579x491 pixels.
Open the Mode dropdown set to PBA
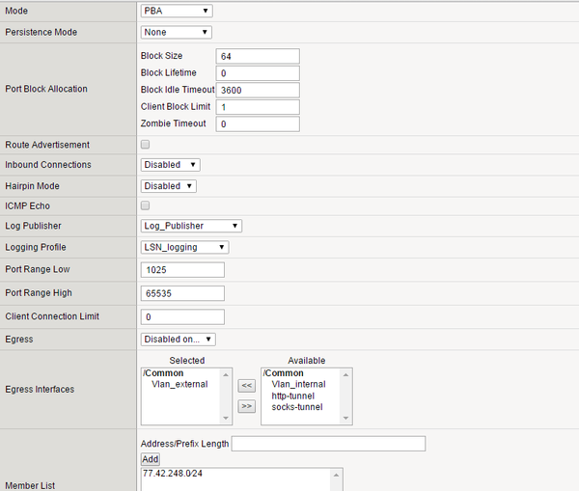[x=176, y=12]
